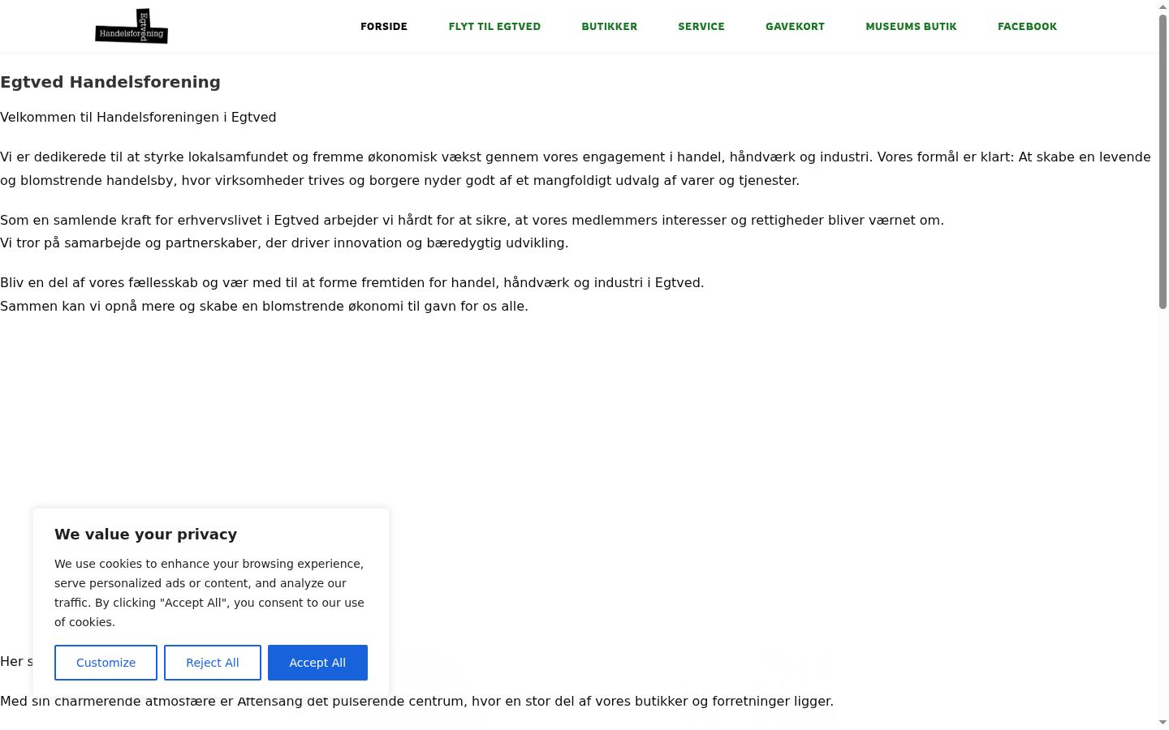This screenshot has height=730, width=1169.
Task: Click the page vertical scrollbar thumb
Action: coord(1163,162)
